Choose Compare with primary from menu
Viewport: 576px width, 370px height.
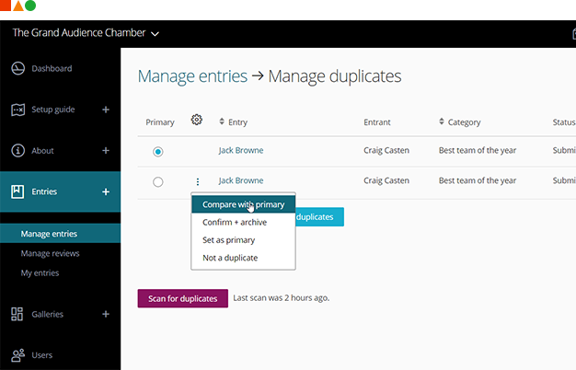(x=243, y=204)
